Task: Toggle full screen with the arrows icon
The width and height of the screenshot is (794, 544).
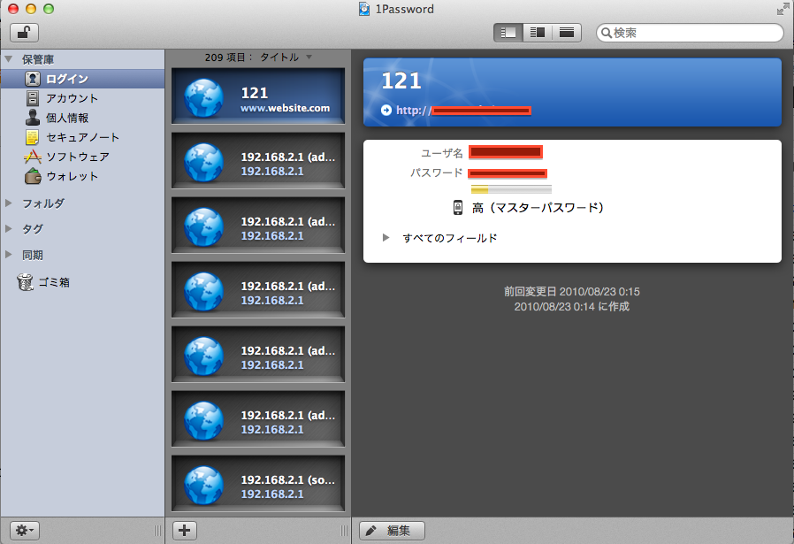Action: point(783,9)
